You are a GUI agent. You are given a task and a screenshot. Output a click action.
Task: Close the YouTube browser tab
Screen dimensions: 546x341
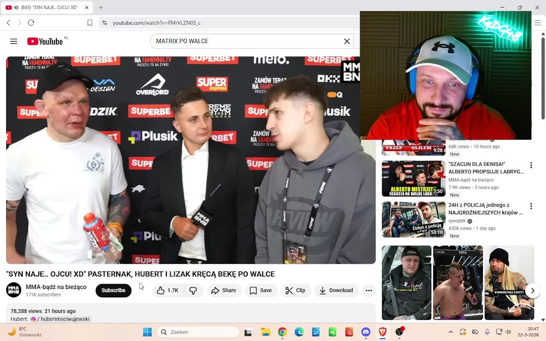point(87,7)
